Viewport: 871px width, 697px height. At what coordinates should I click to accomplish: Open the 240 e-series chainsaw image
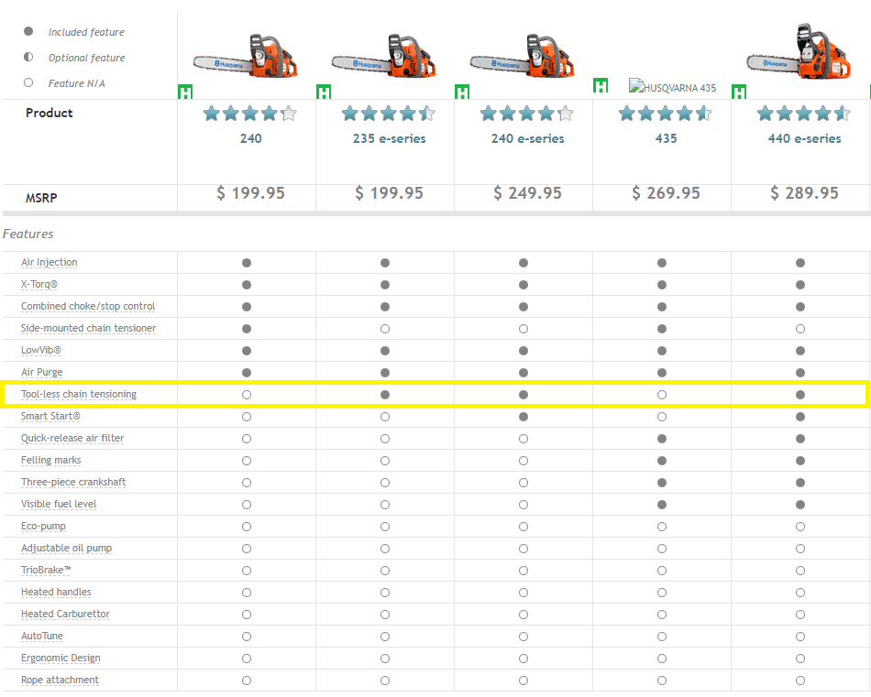(523, 56)
